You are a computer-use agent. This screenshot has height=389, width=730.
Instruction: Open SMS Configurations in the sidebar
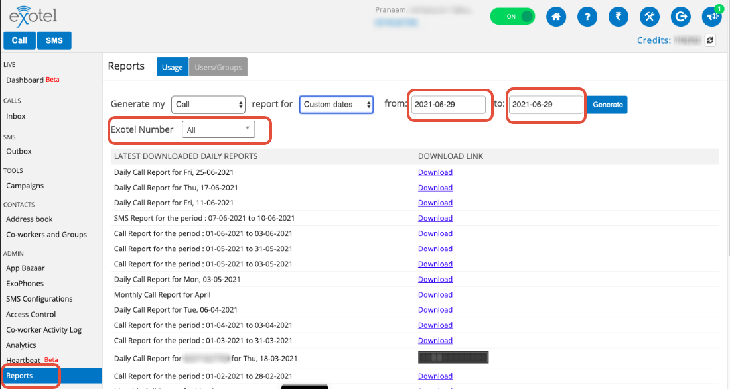pyautogui.click(x=39, y=299)
